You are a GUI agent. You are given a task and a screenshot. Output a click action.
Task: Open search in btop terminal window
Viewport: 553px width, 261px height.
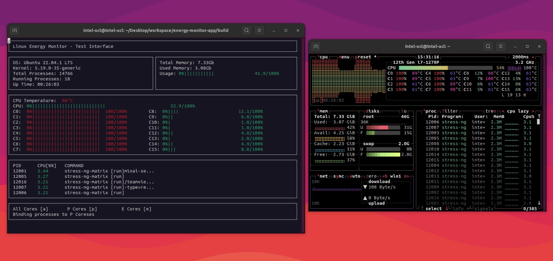click(488, 46)
